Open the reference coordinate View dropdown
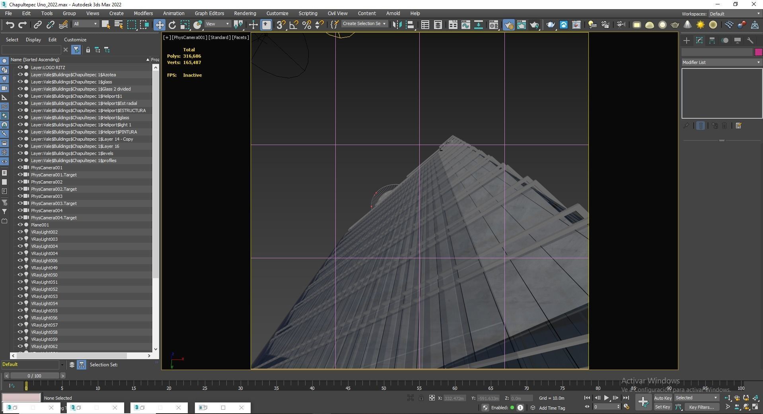Screen dimensions: 763x414 (x=217, y=24)
